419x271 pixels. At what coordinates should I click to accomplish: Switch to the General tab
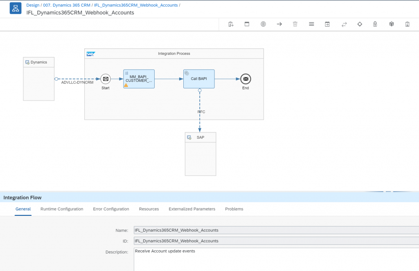tap(23, 209)
